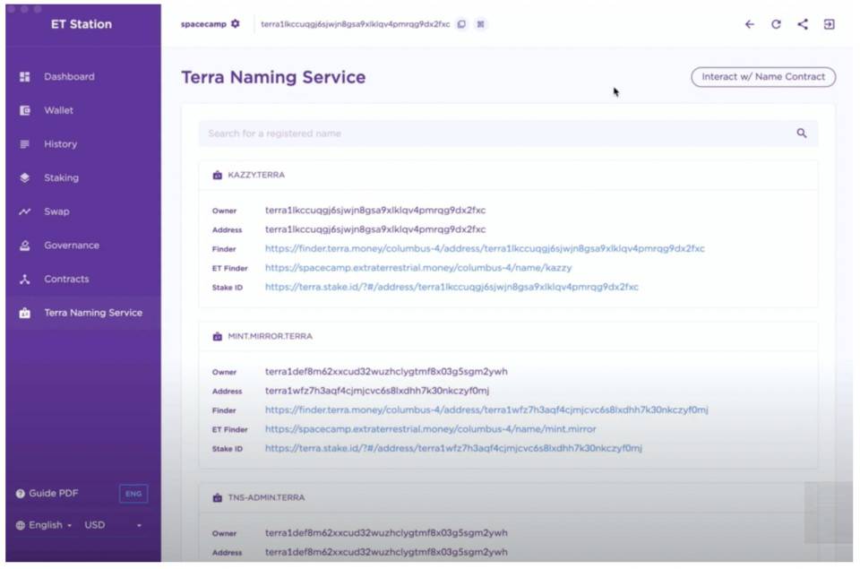
Task: Click the KAZZY.TERRA badge icon
Action: tap(217, 175)
